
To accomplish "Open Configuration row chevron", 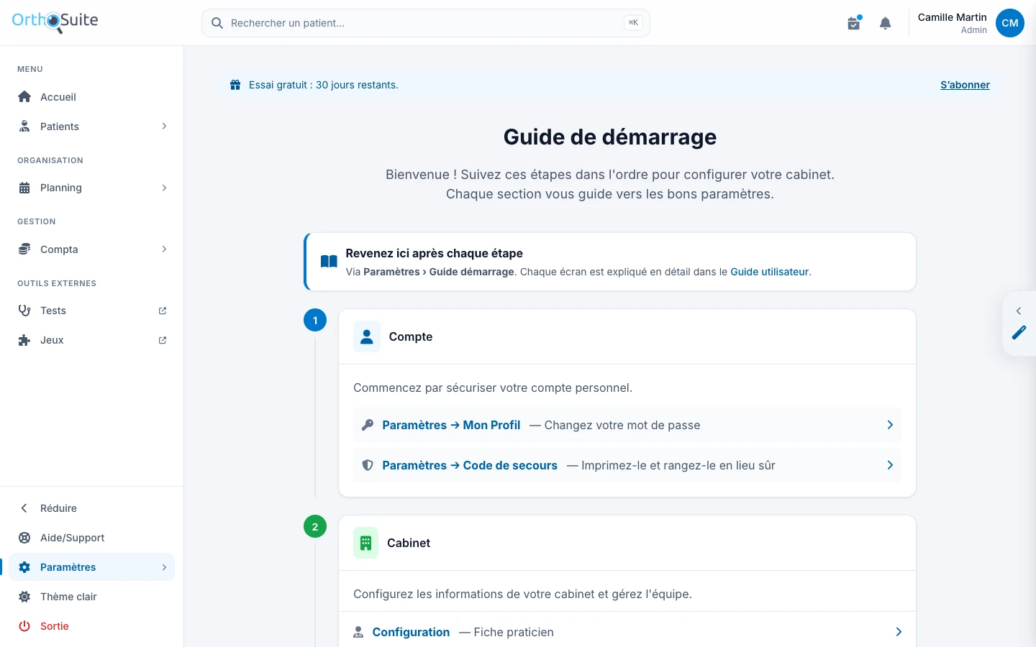I will coord(899,632).
